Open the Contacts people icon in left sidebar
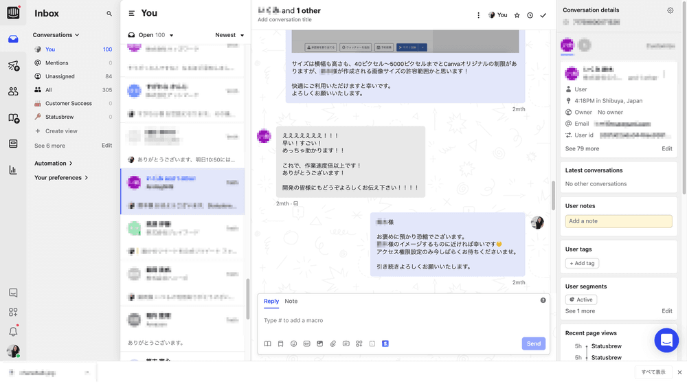This screenshot has height=384, width=687. pos(13,91)
